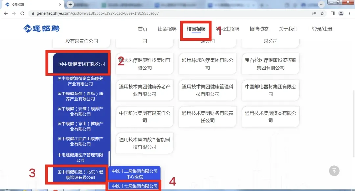Screen dimensions: 355x191
Task: Click the 通招聘 site logo
Action: click(x=41, y=29)
